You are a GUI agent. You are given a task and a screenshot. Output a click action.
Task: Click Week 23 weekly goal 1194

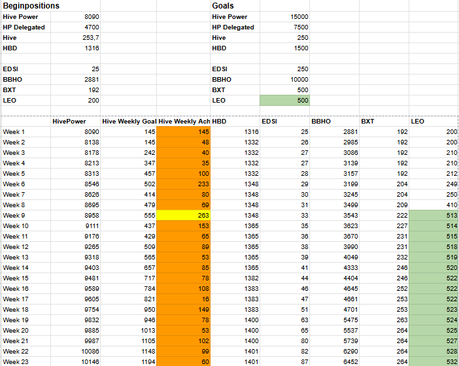click(x=128, y=362)
